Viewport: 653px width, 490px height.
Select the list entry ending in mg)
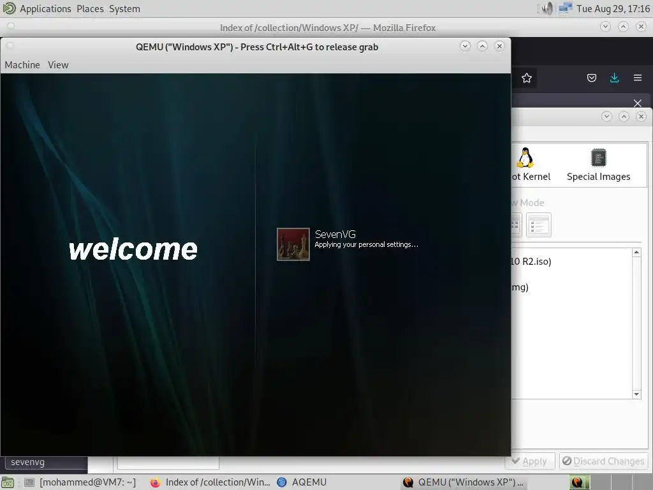pyautogui.click(x=520, y=287)
